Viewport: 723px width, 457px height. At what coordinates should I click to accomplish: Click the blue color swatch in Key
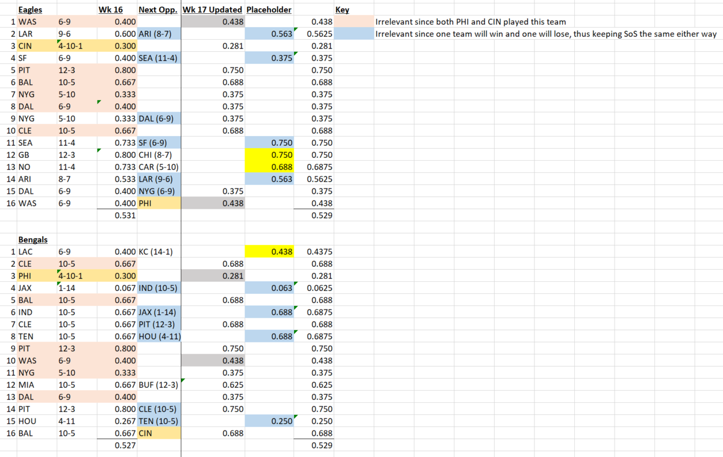point(354,34)
